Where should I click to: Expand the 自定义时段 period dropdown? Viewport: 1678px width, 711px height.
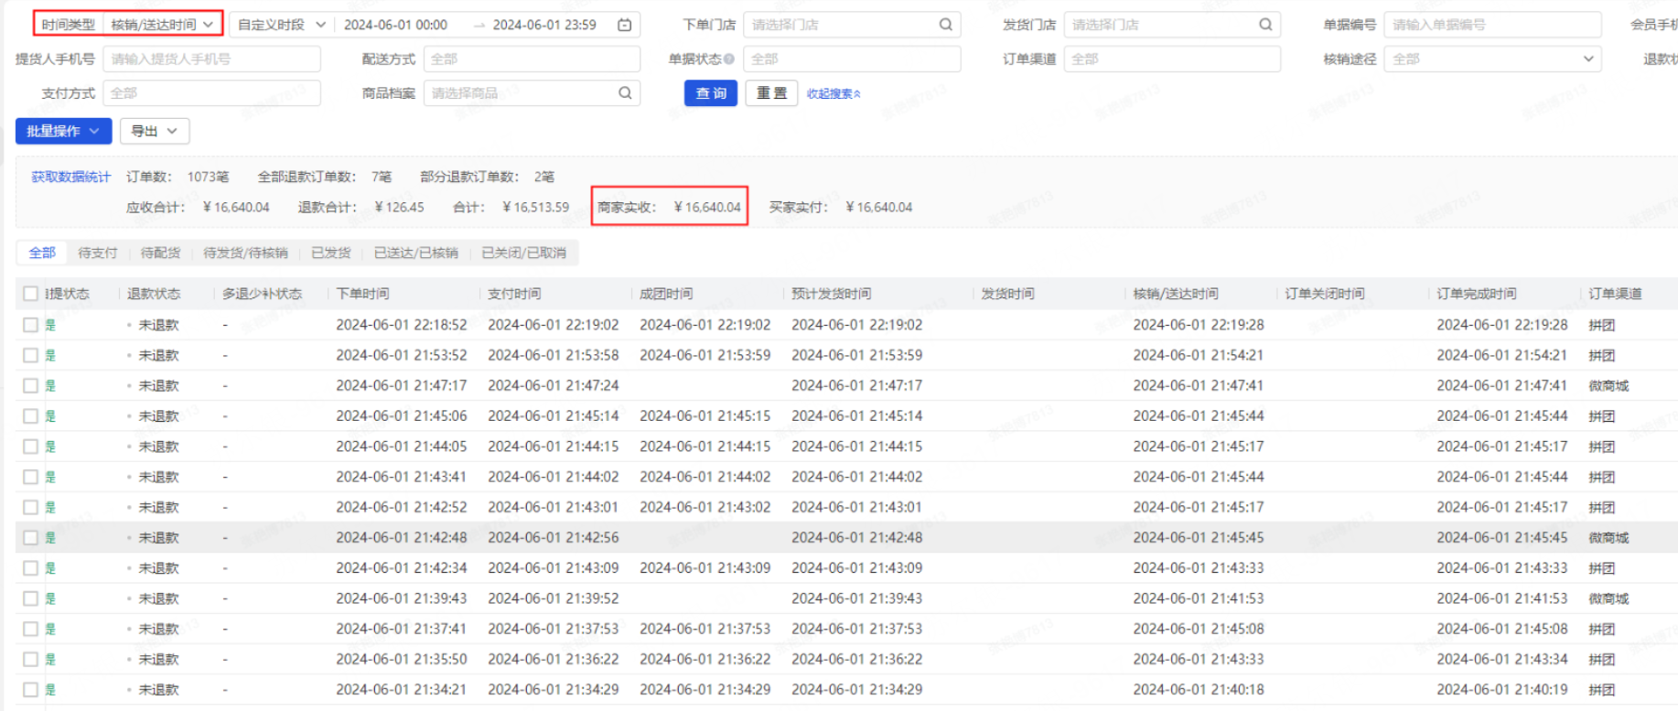(282, 25)
